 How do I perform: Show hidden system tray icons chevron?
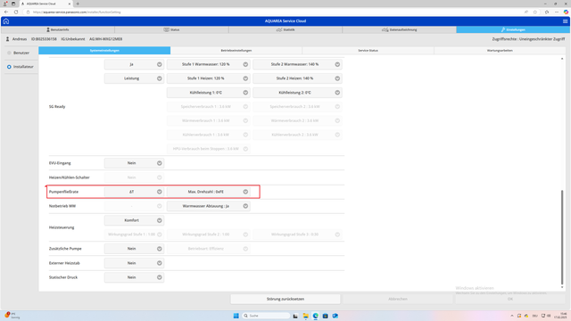[x=511, y=316]
